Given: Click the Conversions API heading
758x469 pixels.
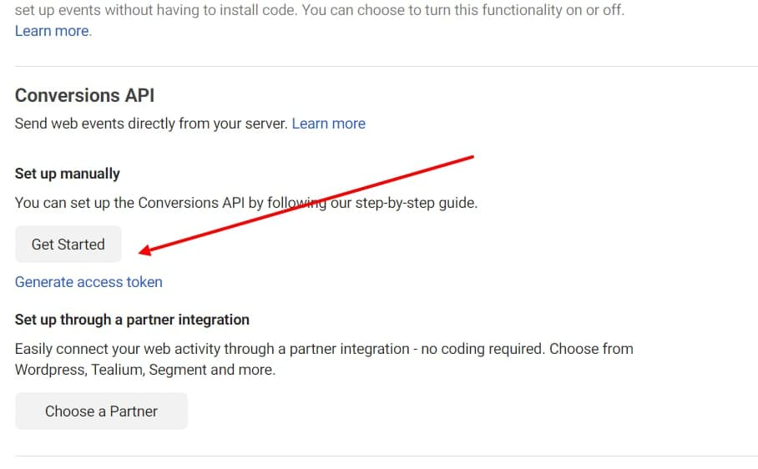Looking at the screenshot, I should tap(85, 95).
